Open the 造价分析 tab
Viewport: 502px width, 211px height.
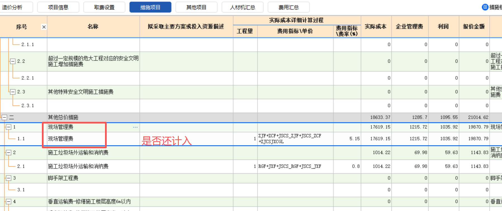pyautogui.click(x=16, y=7)
